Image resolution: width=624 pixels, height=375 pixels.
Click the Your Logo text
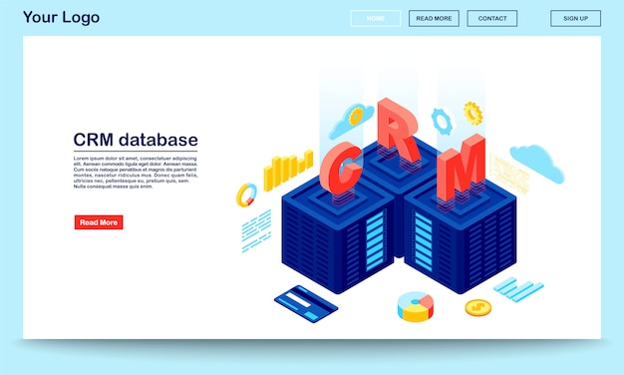(x=61, y=17)
